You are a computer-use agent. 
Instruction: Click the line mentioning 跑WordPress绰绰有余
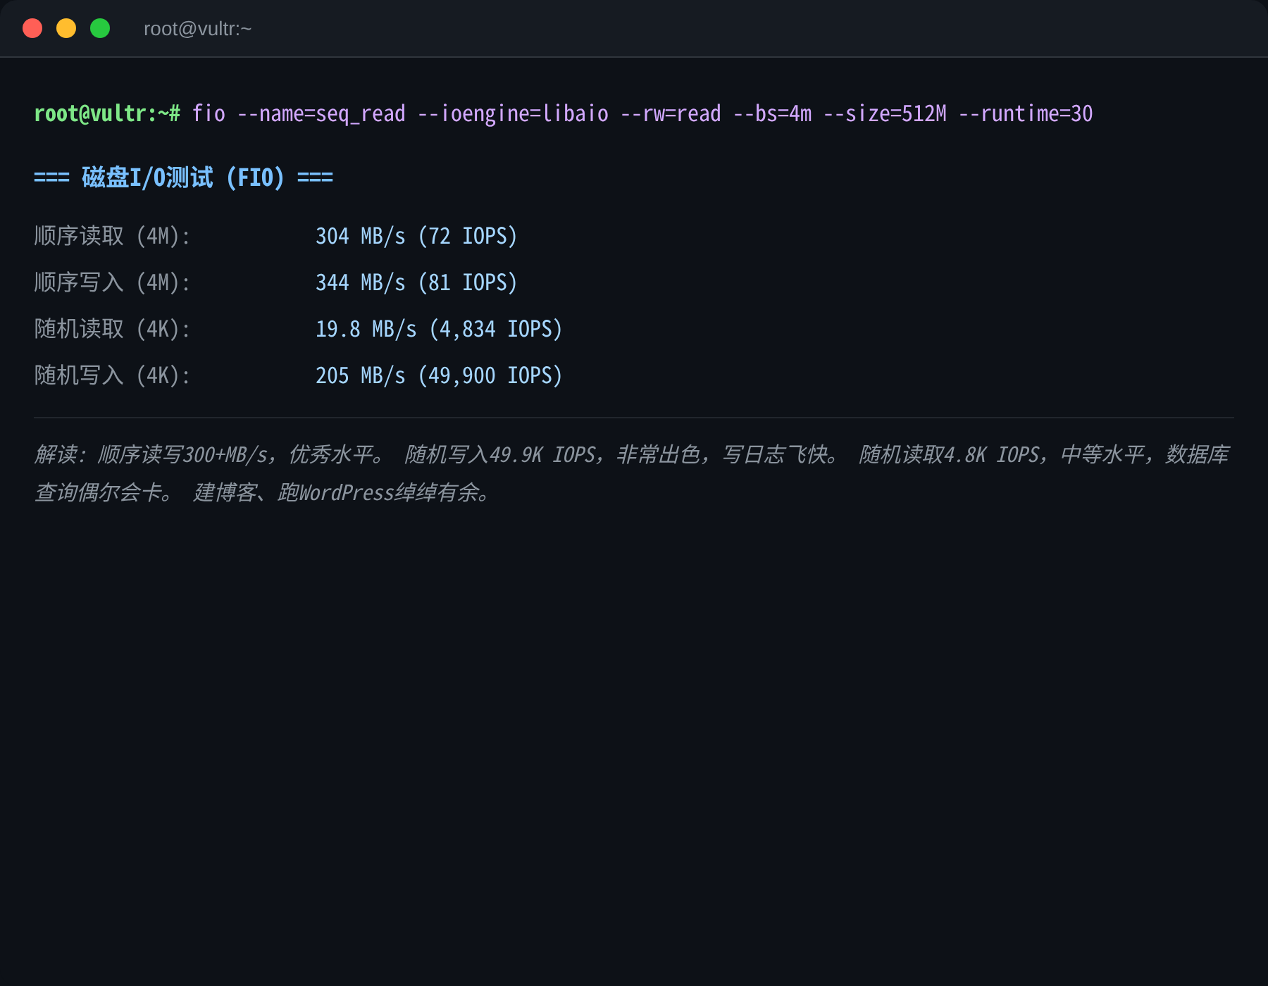point(263,492)
